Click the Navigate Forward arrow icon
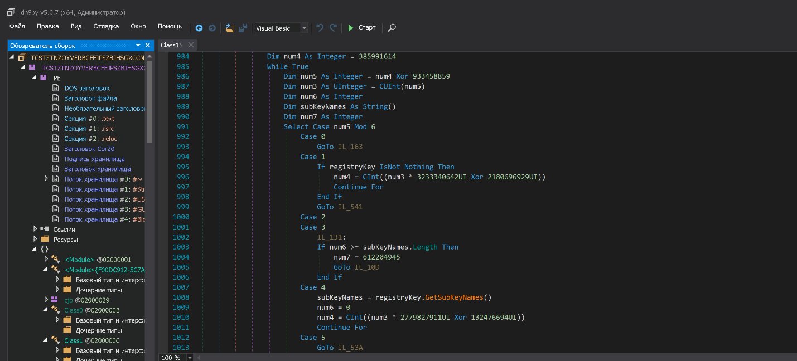The image size is (797, 361). tap(212, 28)
